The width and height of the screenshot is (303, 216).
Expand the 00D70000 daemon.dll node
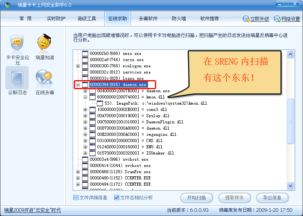(85, 128)
